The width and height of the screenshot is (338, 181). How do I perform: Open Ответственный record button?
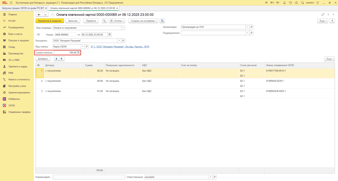215,177
